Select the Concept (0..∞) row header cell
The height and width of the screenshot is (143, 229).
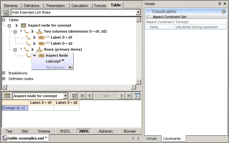pyautogui.click(x=15, y=108)
